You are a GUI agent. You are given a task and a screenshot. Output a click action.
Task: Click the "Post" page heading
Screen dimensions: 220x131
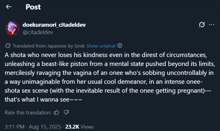tap(33, 7)
